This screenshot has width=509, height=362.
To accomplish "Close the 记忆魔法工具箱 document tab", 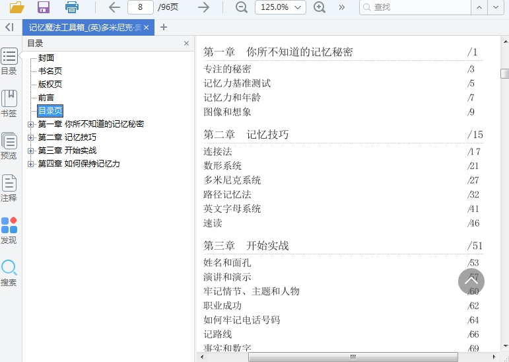I will [x=146, y=28].
